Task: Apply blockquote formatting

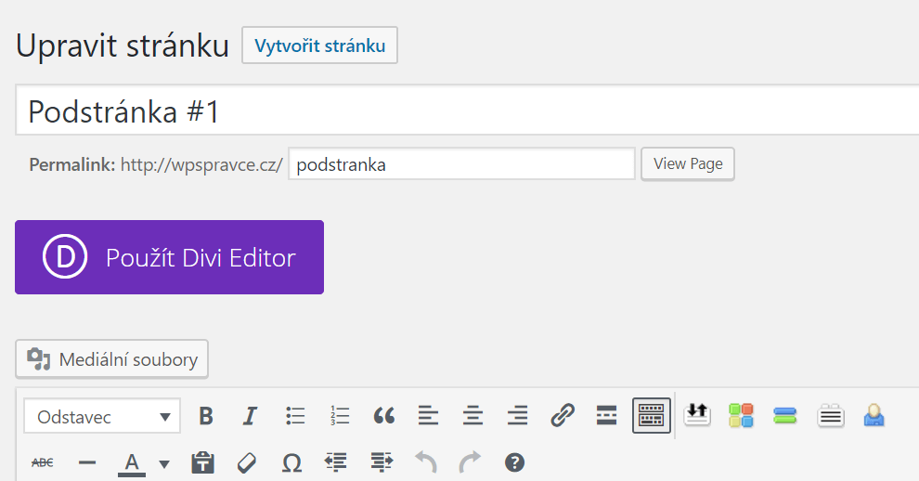Action: pyautogui.click(x=384, y=416)
